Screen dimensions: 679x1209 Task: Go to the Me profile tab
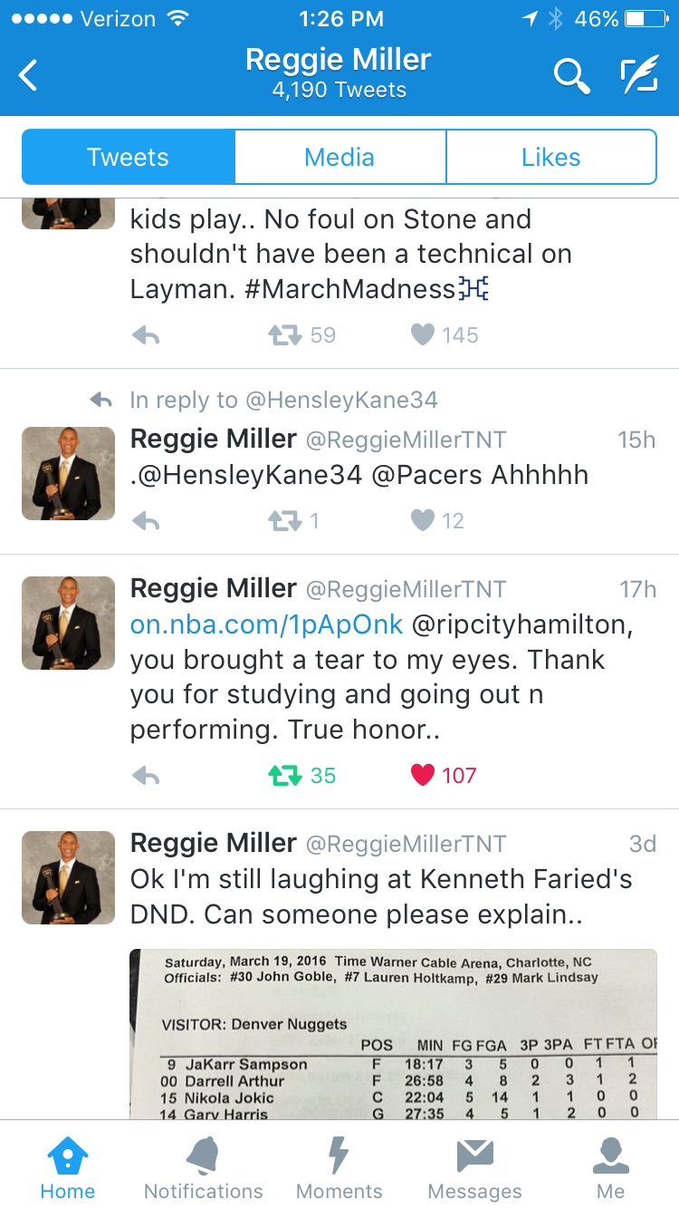610,1169
